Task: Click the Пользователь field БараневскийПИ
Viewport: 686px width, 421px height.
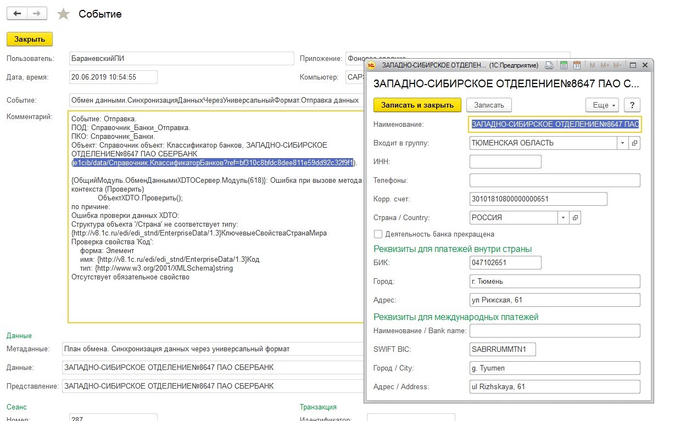Action: pos(182,59)
